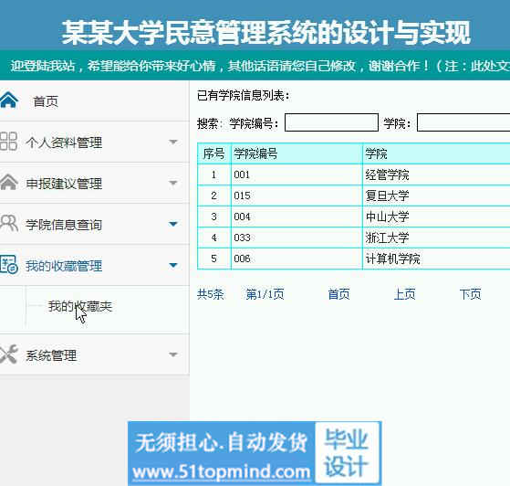Expand the 个人资料管理 dropdown arrow
Viewport: 510px width, 486px height.
click(173, 142)
